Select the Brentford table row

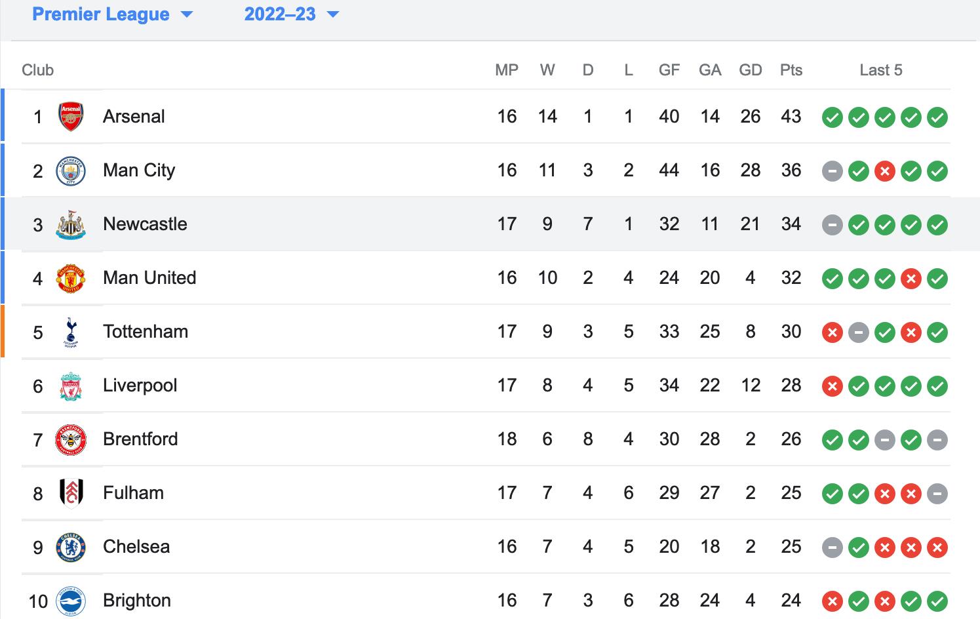tap(486, 439)
